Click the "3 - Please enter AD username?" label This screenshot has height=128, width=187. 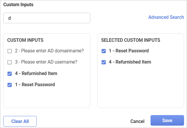[46, 62]
